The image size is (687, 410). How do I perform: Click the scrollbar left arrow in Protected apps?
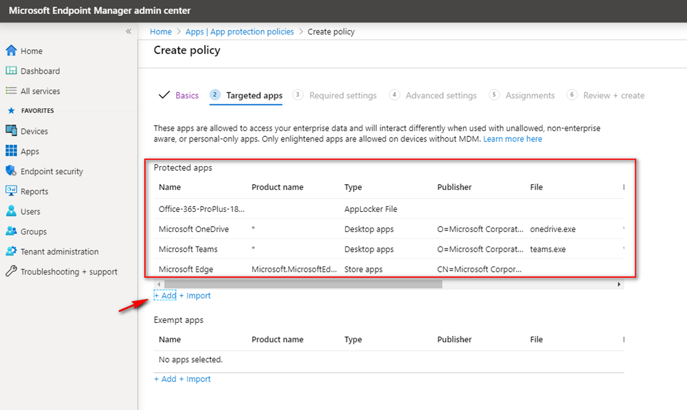159,284
